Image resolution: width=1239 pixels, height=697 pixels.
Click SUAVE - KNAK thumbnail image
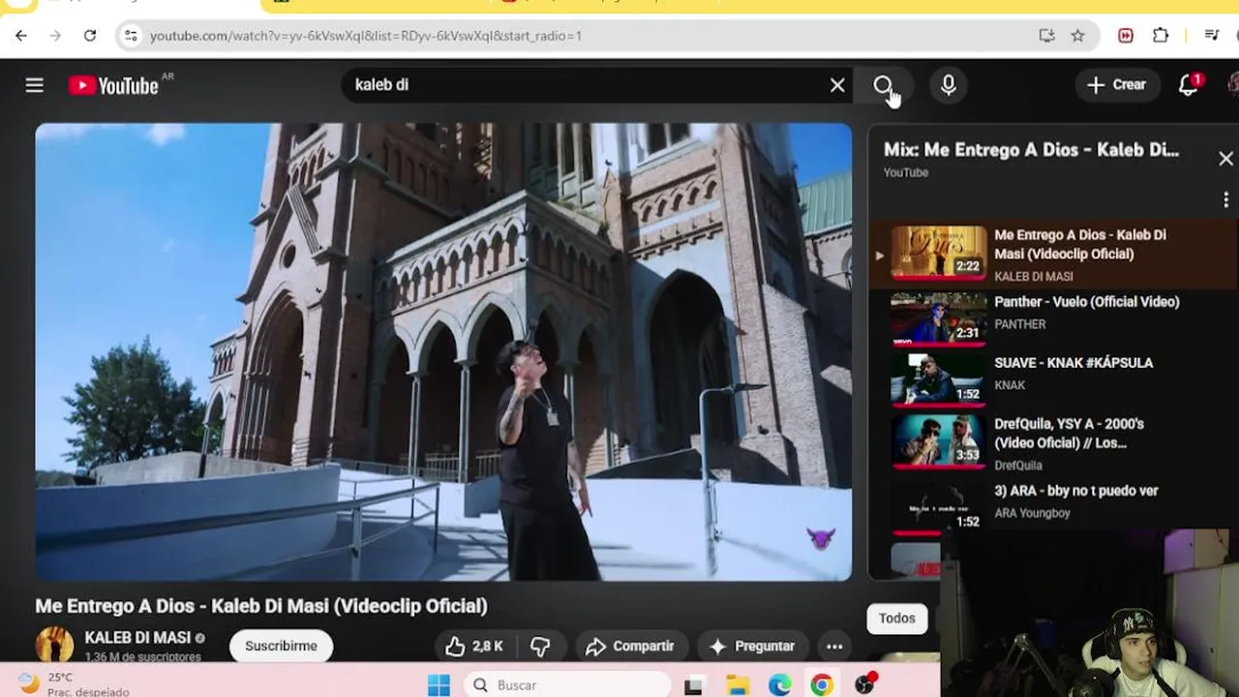pyautogui.click(x=939, y=379)
